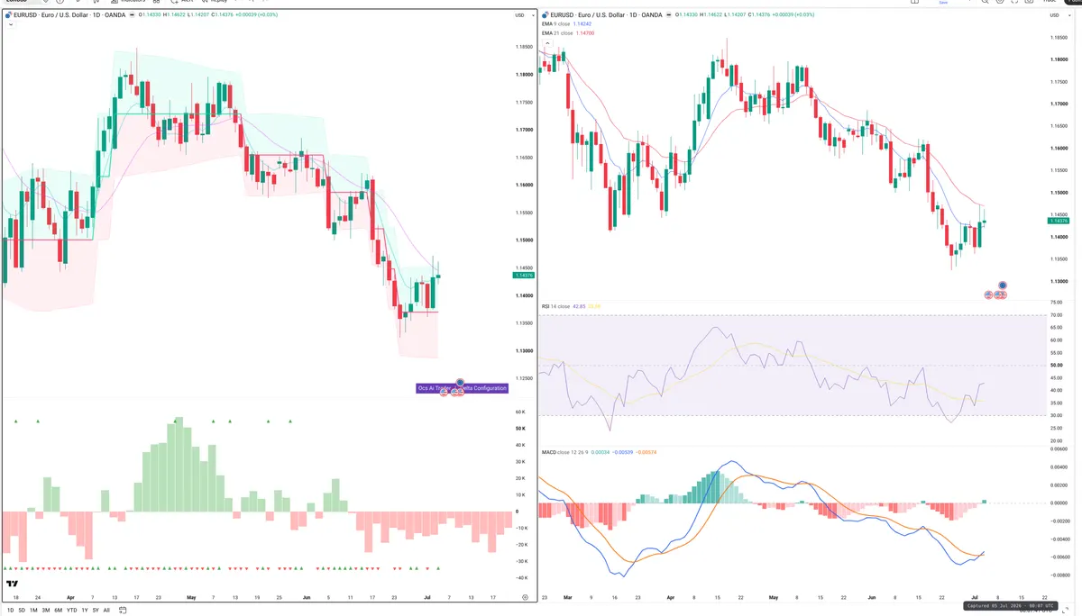Click the 0.00400 label on MACD axis
Viewport: 1082px width, 616px height.
[x=1059, y=467]
